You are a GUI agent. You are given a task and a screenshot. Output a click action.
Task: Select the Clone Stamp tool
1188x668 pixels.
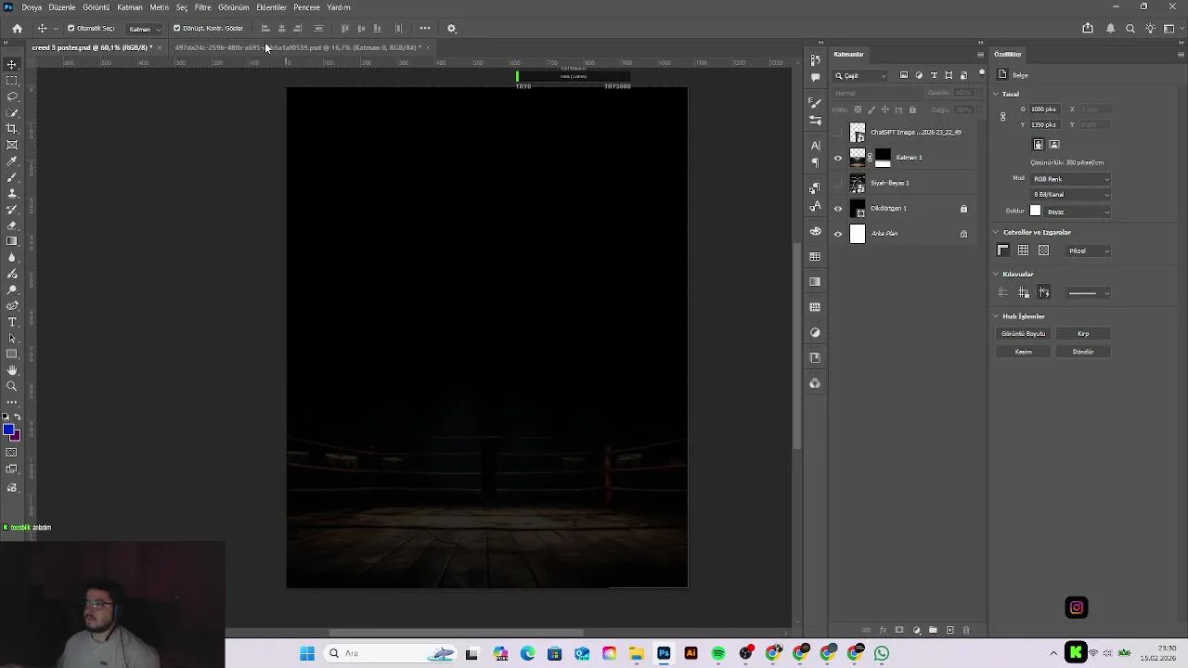tap(12, 193)
